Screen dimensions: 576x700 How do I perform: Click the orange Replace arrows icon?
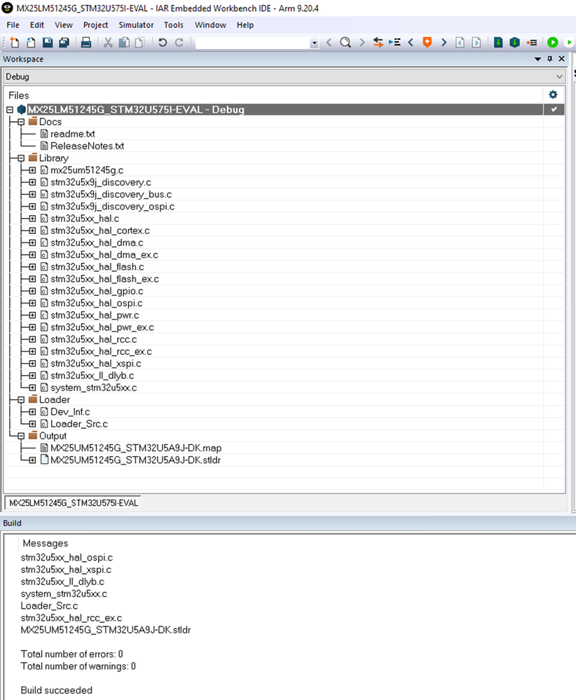[378, 43]
